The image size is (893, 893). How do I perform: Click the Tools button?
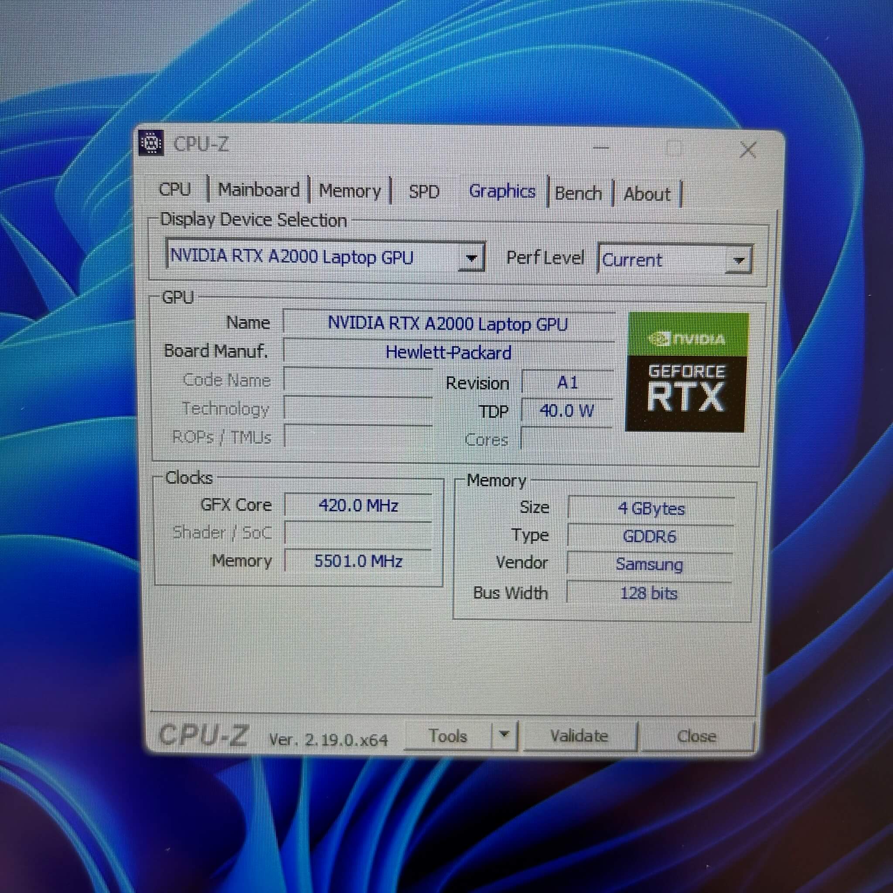click(448, 736)
